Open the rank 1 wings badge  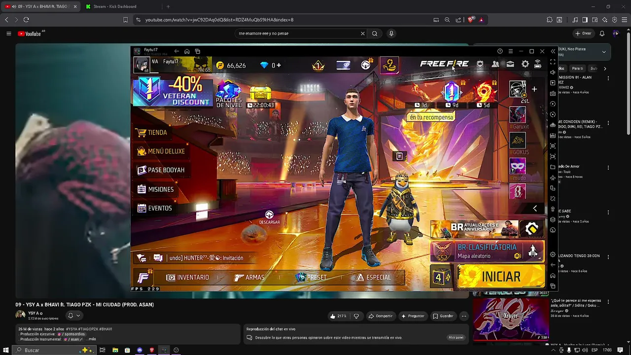pyautogui.click(x=318, y=65)
